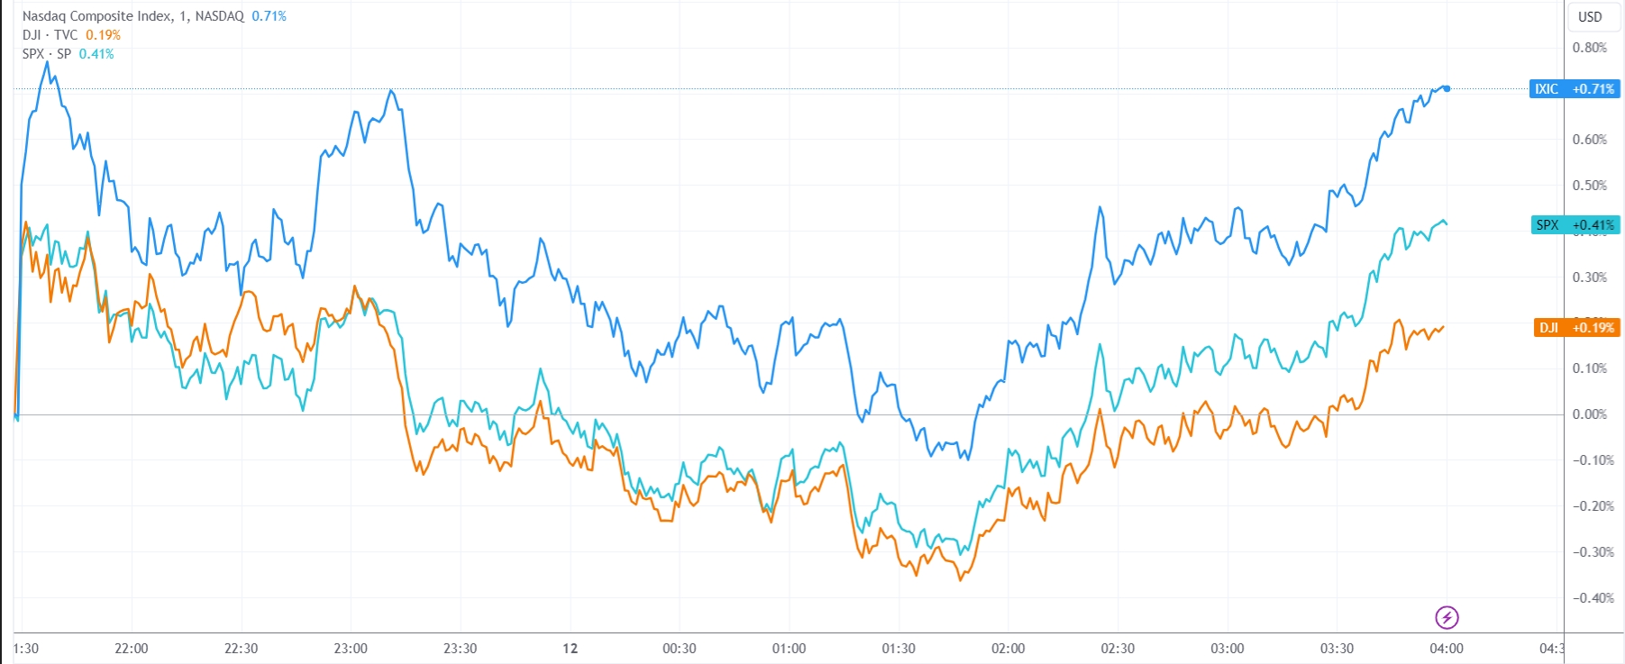Select the Nasdaq Composite Index legend title
The width and height of the screenshot is (1625, 664).
point(132,16)
